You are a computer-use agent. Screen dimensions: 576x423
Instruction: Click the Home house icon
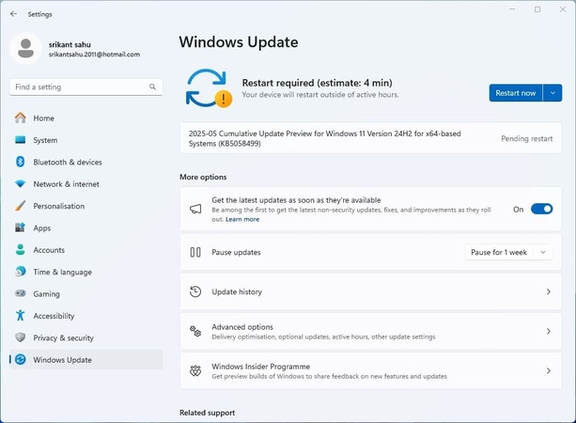pos(21,117)
